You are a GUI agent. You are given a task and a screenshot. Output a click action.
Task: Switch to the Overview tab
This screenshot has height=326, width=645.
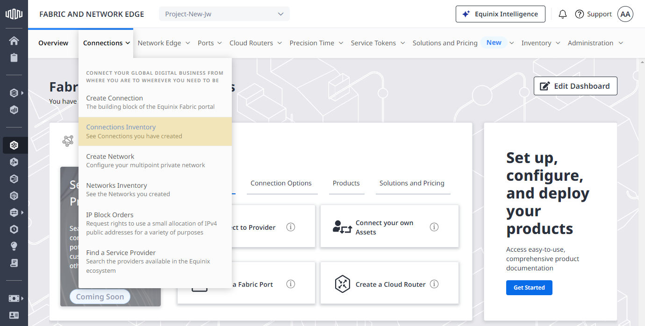(x=53, y=43)
